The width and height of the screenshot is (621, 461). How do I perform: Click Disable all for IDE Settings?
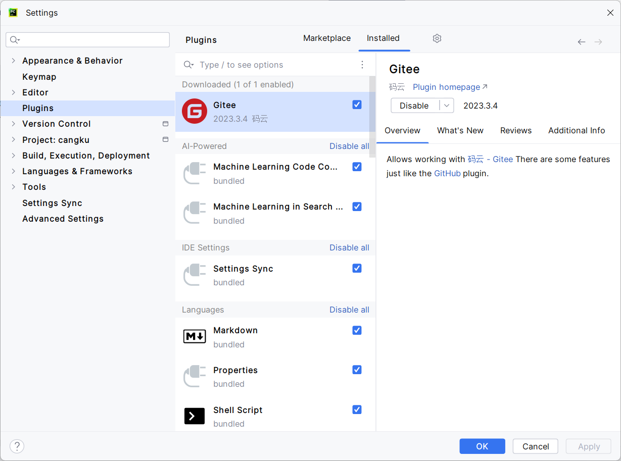(x=349, y=247)
